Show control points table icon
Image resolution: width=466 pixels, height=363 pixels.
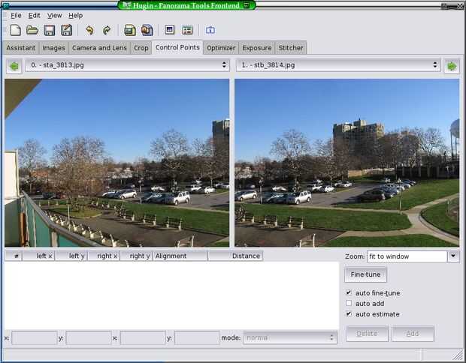(187, 30)
